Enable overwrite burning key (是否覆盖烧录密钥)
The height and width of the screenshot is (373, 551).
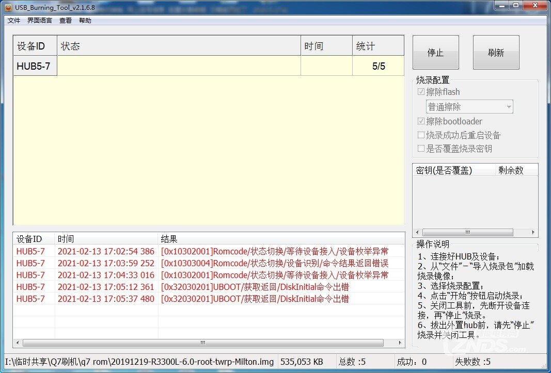421,149
